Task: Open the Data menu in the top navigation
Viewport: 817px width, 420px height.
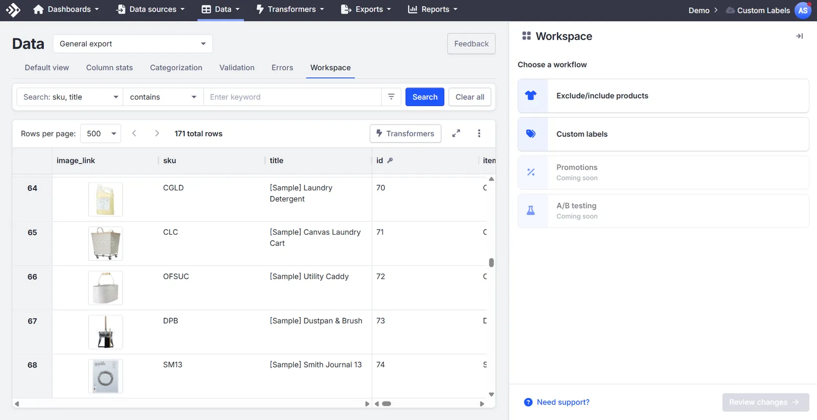Action: pos(221,9)
